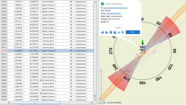
Task: Click the first camera icon in the popup
Action: tap(102, 32)
